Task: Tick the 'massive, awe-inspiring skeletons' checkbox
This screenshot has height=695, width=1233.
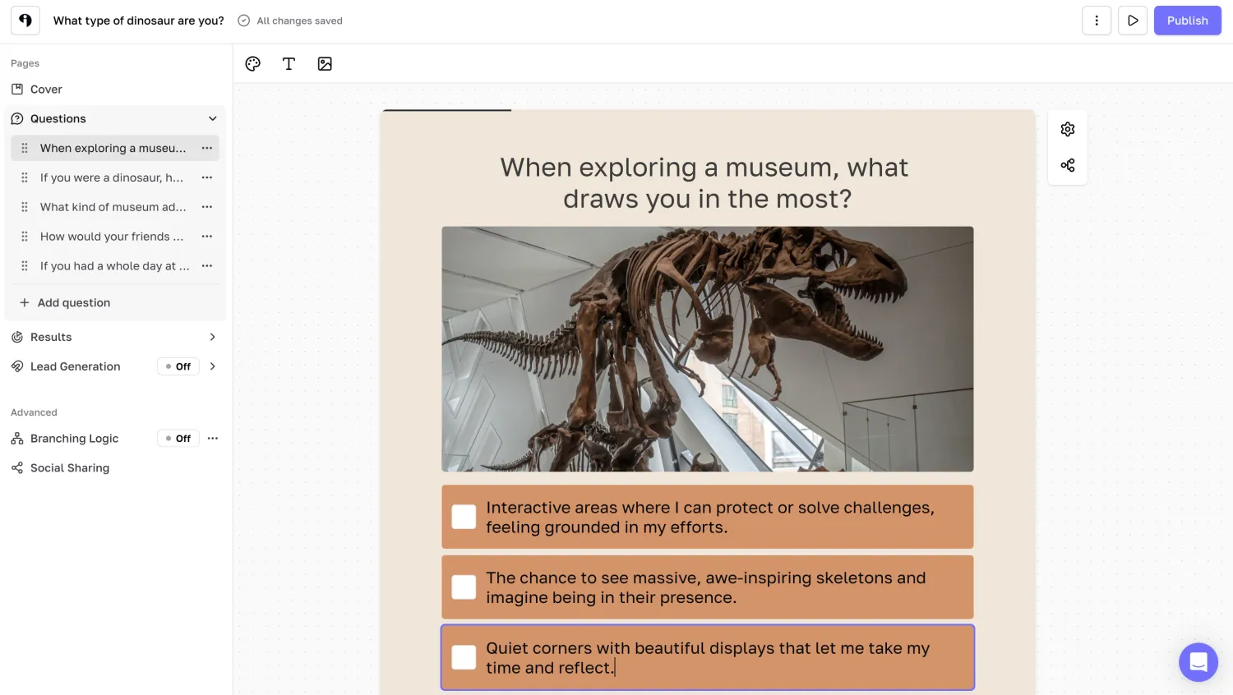Action: [x=464, y=587]
